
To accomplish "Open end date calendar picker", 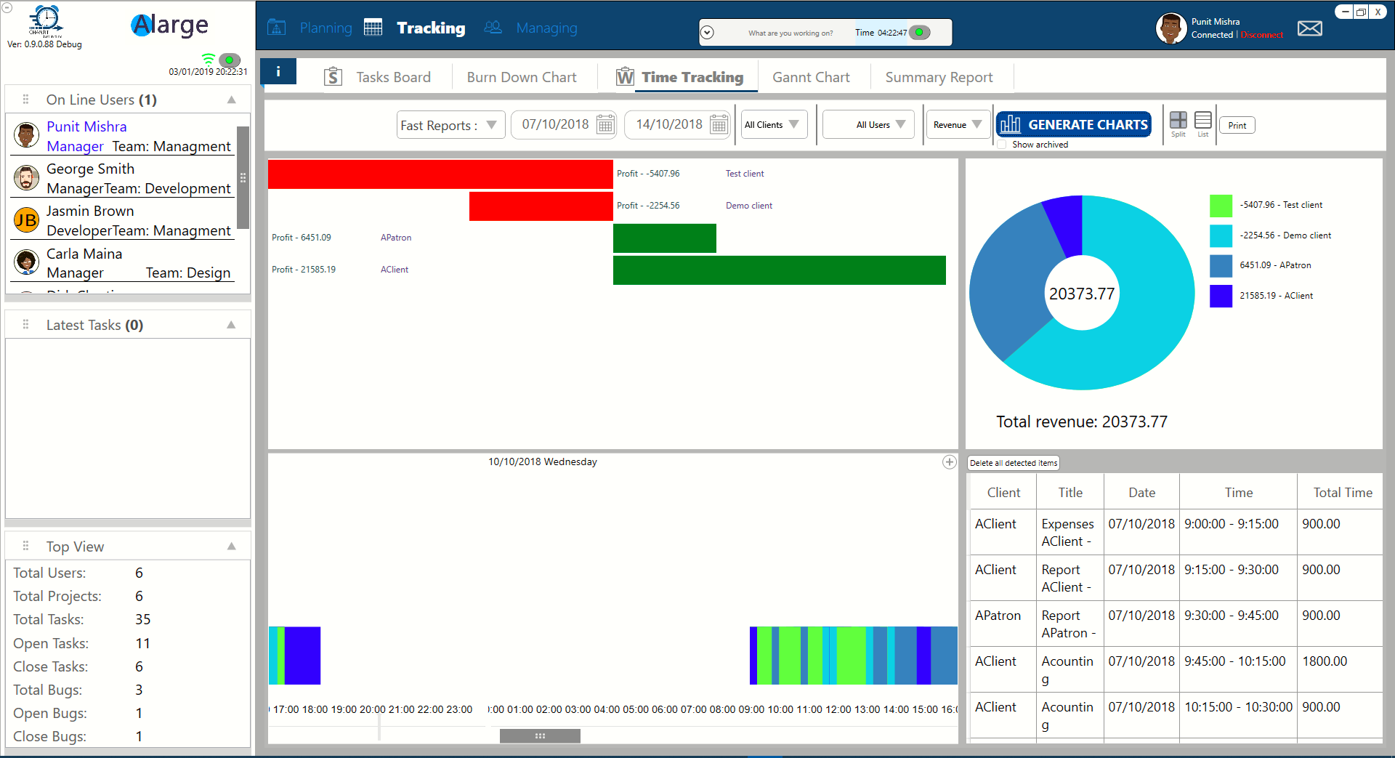I will point(719,125).
